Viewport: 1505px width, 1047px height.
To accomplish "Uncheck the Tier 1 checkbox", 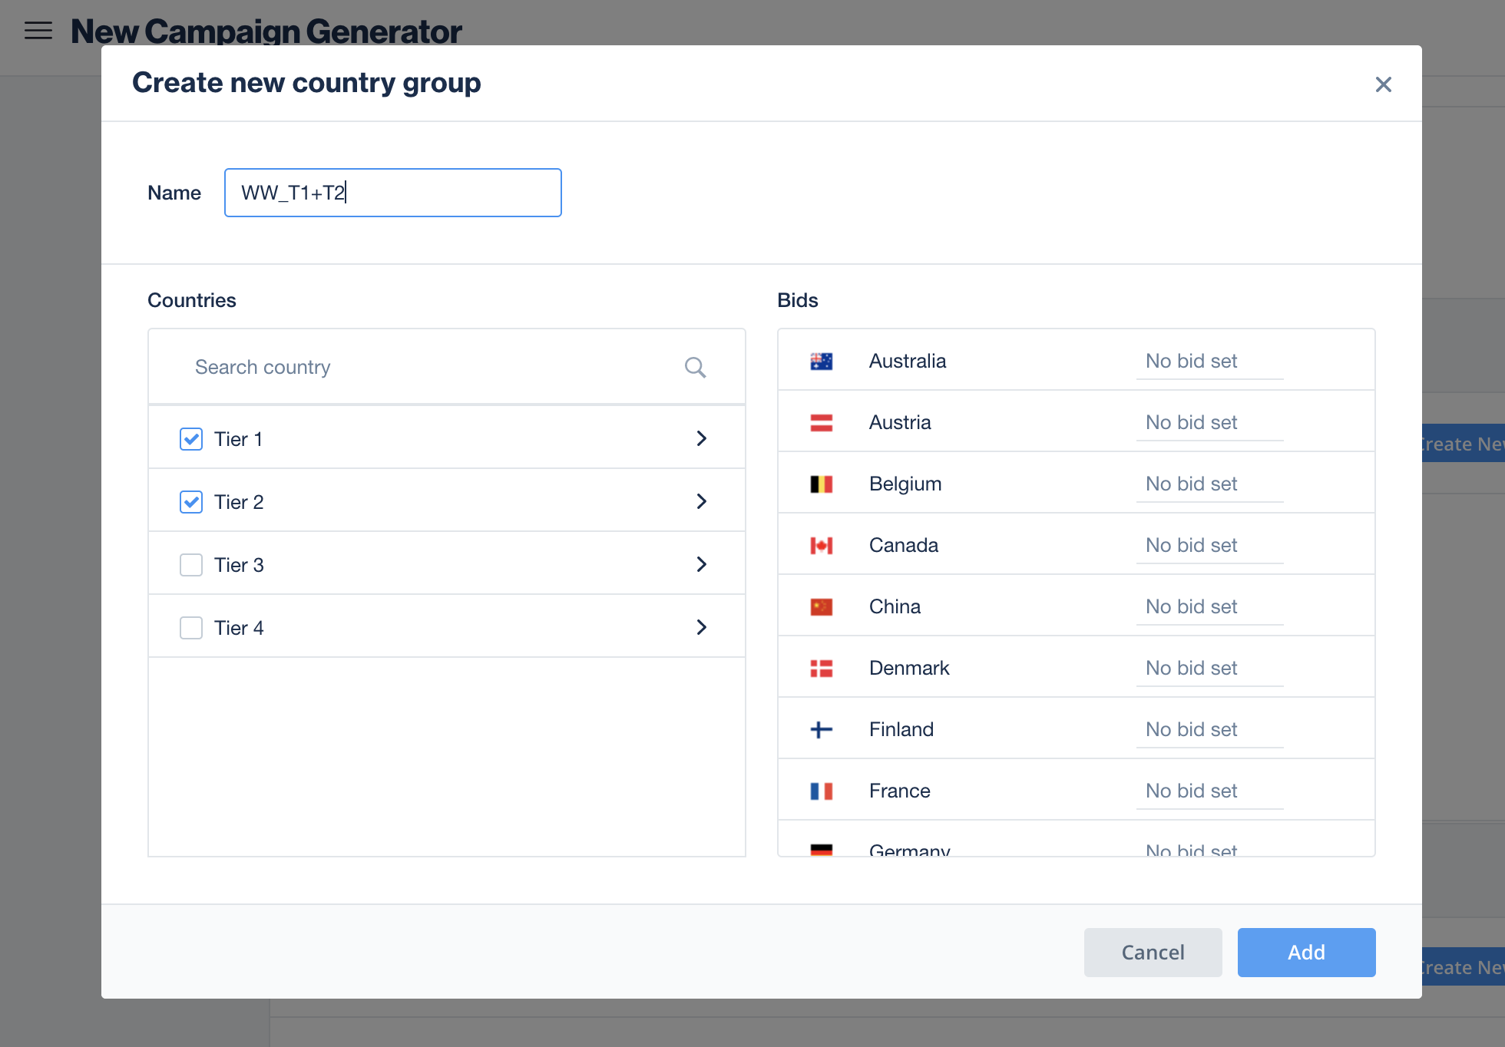I will (x=191, y=439).
